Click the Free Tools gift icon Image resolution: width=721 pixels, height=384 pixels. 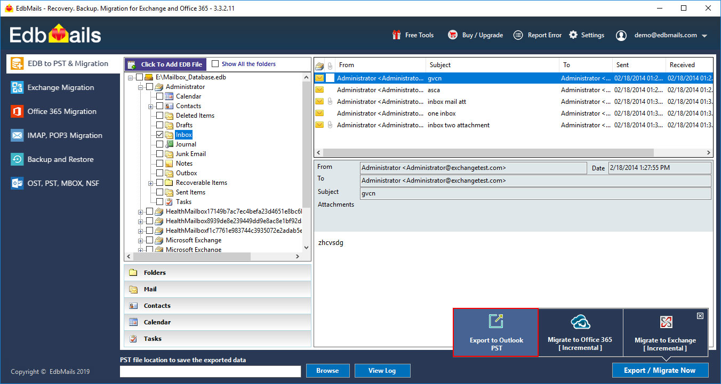(x=396, y=35)
